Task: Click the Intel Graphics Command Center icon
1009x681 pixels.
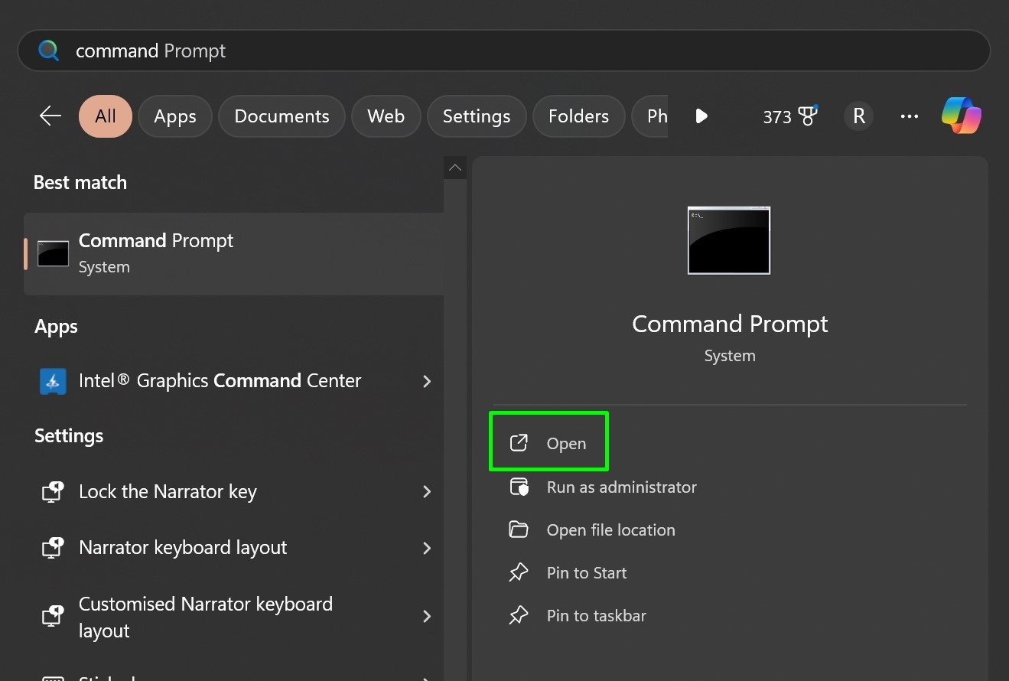Action: 53,381
